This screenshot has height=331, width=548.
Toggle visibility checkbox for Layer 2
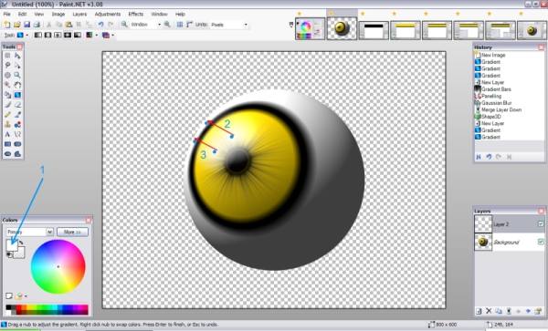pos(541,224)
